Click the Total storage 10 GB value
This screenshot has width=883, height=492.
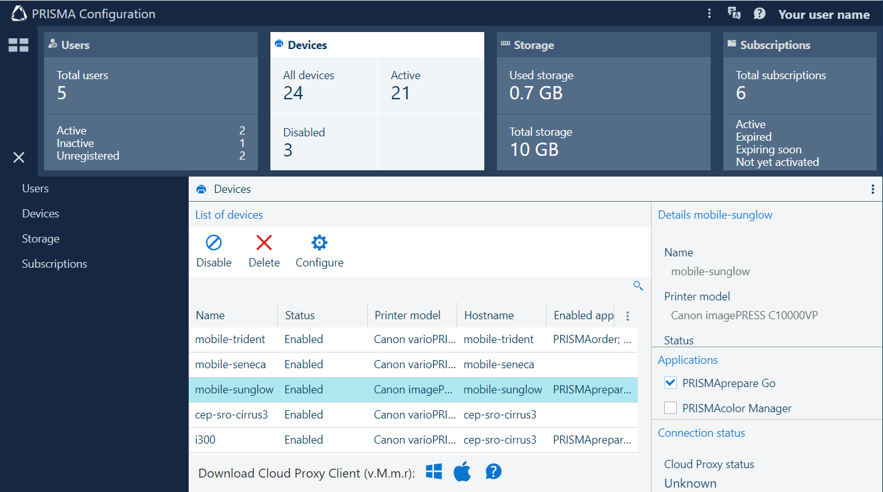click(x=534, y=150)
